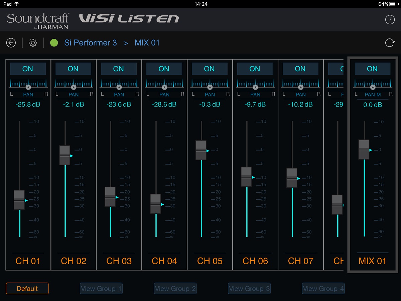Open the settings gear icon
The height and width of the screenshot is (301, 401).
33,43
